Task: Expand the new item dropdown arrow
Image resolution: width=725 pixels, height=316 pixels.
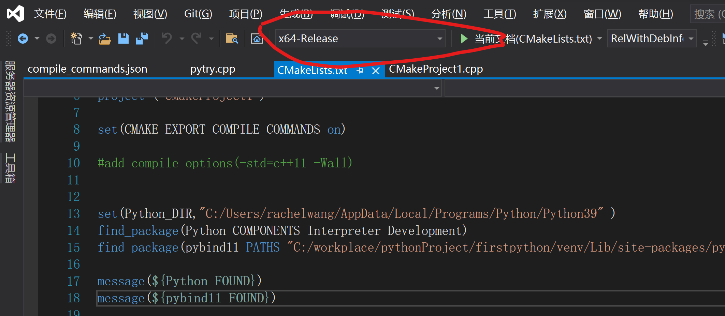Action: coord(91,39)
